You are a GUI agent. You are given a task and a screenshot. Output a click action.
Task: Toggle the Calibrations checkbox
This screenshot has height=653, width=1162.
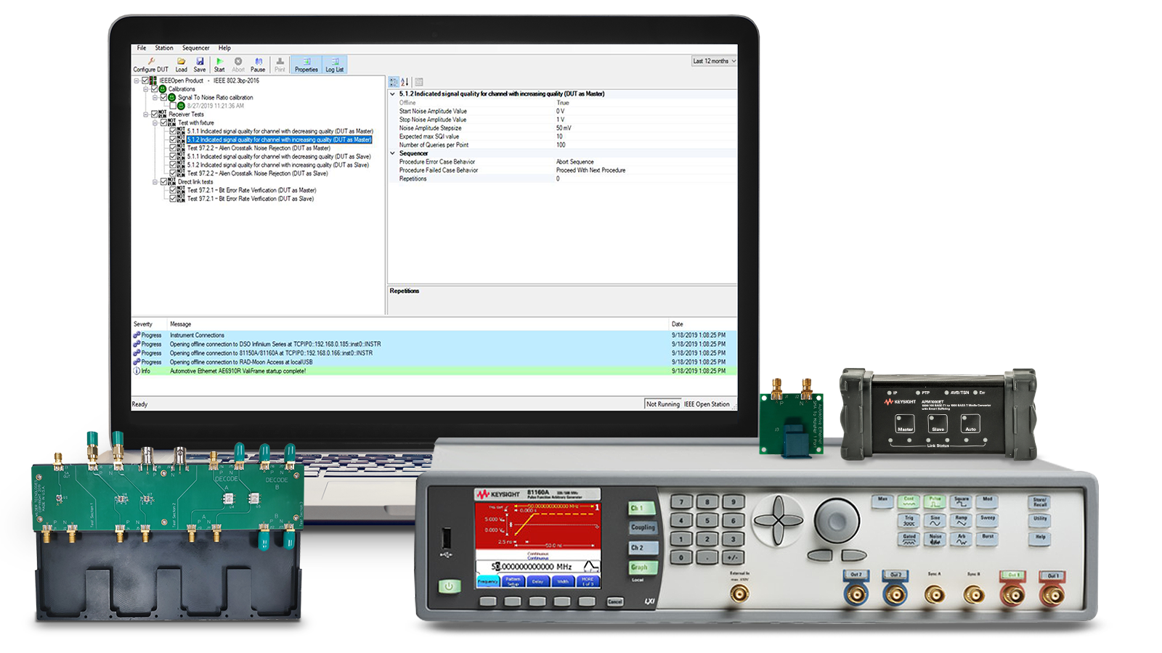pos(154,89)
